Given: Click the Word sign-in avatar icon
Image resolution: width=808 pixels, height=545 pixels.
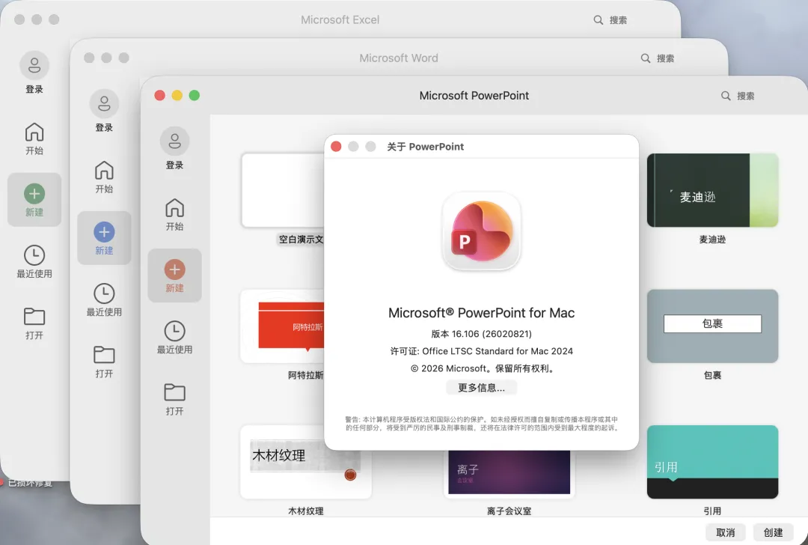Looking at the screenshot, I should [104, 103].
